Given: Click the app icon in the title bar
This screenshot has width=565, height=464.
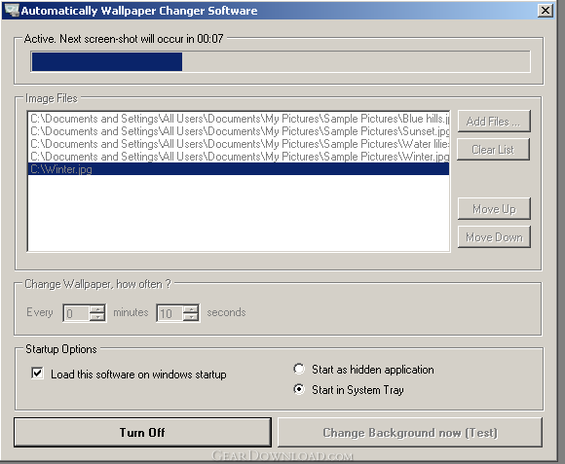Looking at the screenshot, I should coord(12,10).
